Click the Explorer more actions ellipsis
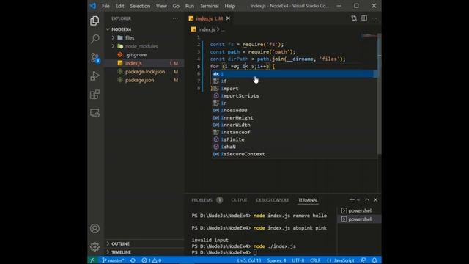469x264 pixels. [x=175, y=18]
